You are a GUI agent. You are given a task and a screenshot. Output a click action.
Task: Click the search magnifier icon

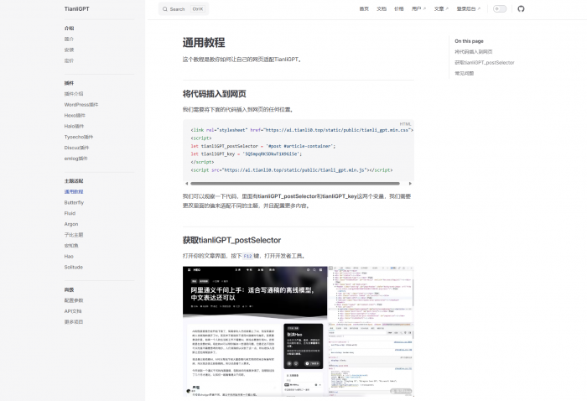click(165, 9)
